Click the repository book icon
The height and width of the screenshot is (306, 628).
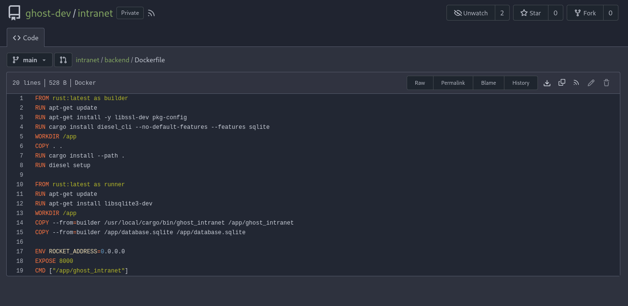[x=14, y=13]
